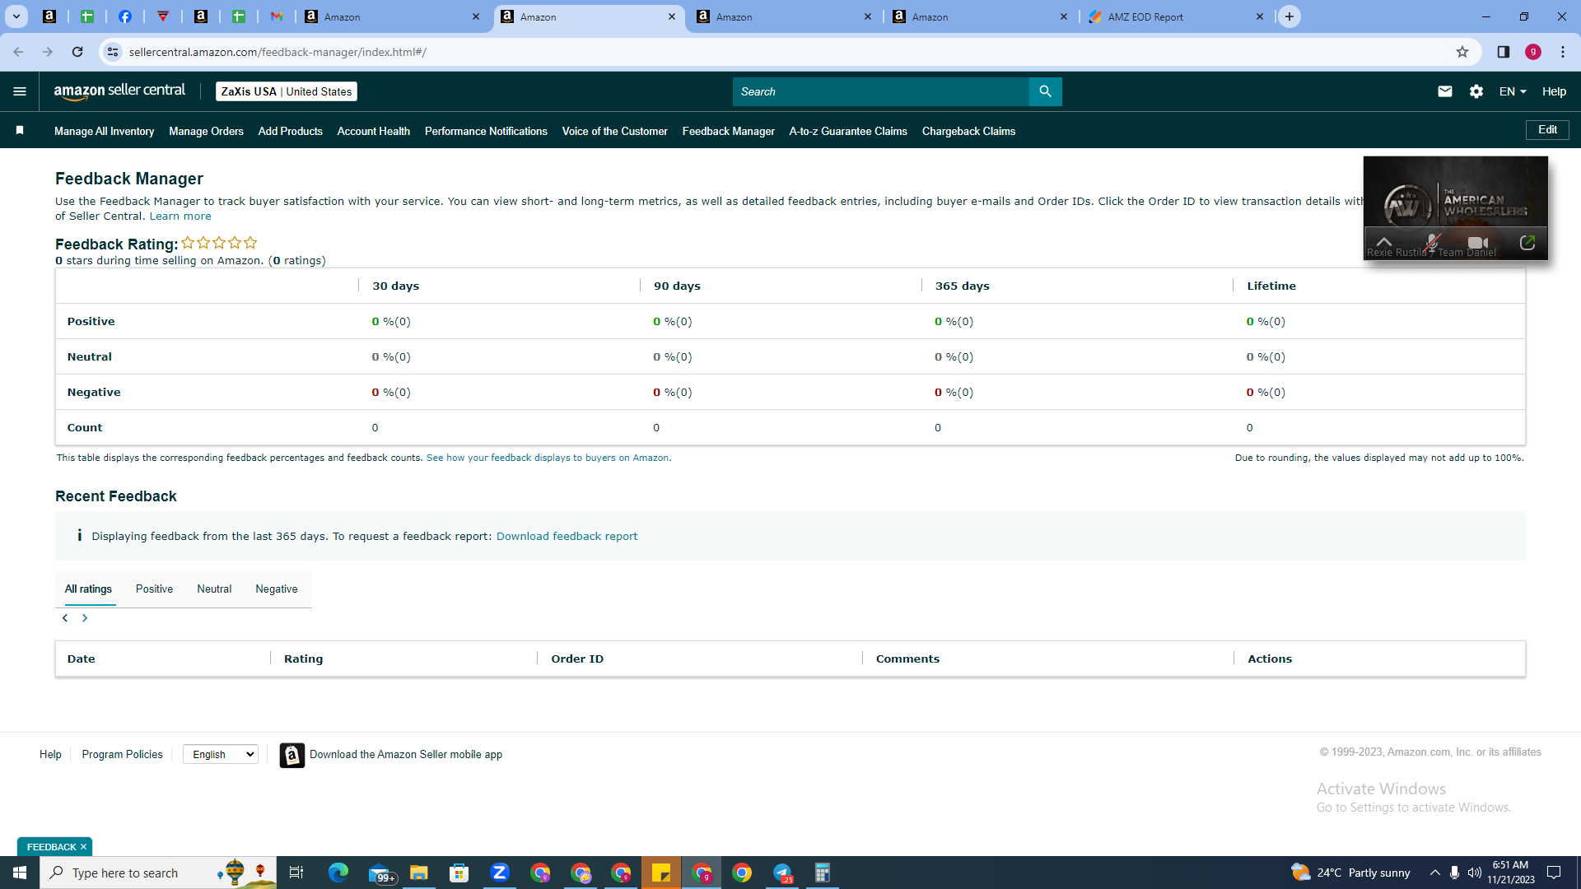Click the Amazon Seller mobile app icon
1581x889 pixels.
coord(291,755)
